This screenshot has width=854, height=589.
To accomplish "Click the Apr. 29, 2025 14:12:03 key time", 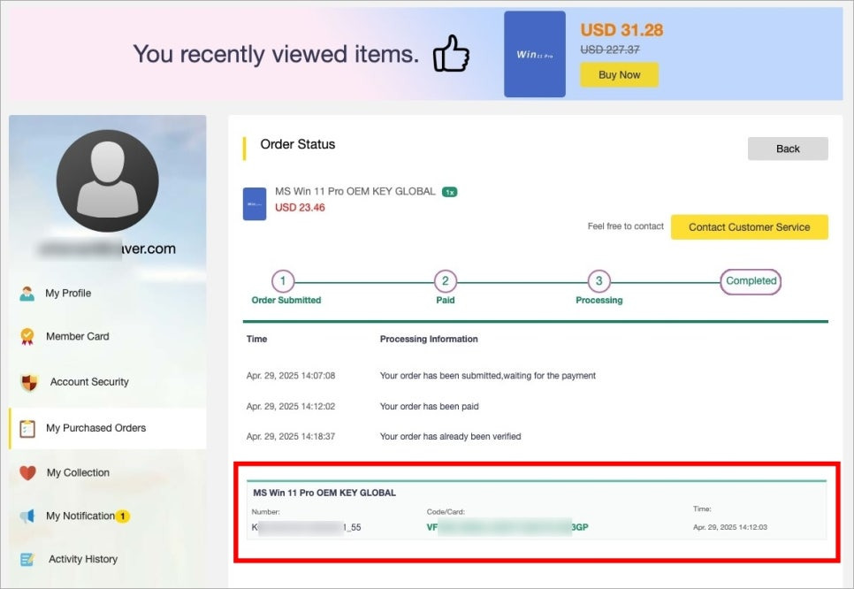I will 730,527.
